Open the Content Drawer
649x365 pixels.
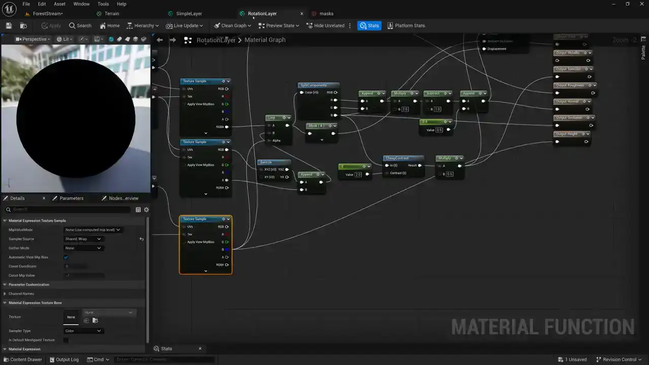22,359
